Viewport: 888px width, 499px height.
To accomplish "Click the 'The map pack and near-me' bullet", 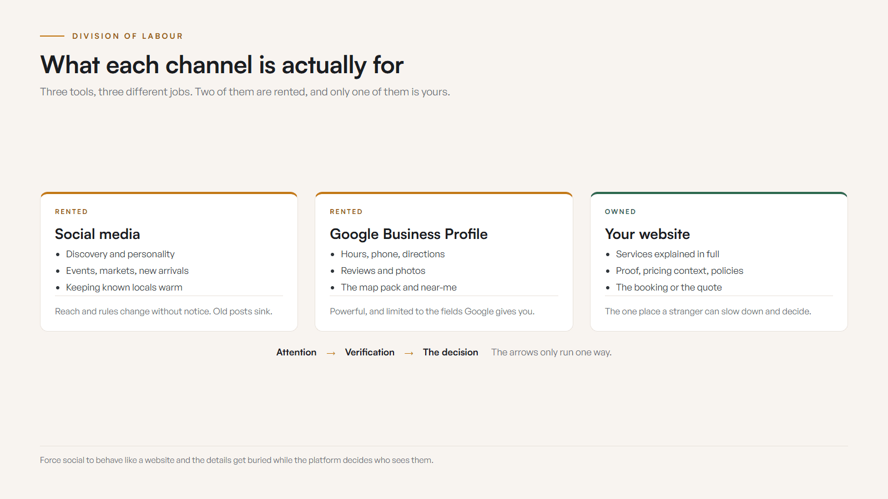I will (x=398, y=287).
